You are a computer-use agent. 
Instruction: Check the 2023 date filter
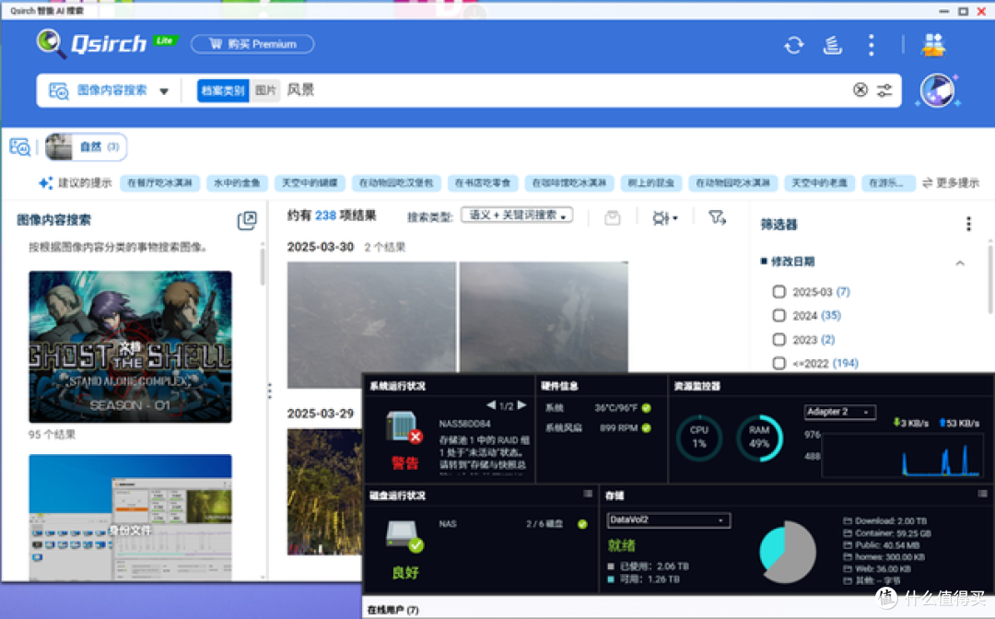(x=779, y=339)
